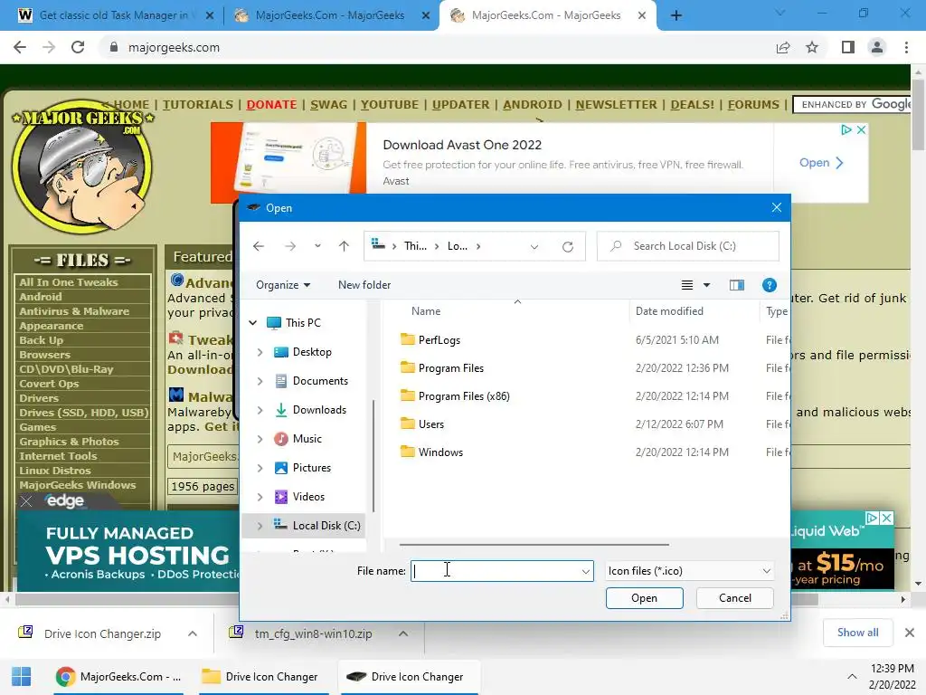Screen dimensions: 926x695
Task: Open the Drives (SSD, HDD, USB) category
Action: click(82, 413)
